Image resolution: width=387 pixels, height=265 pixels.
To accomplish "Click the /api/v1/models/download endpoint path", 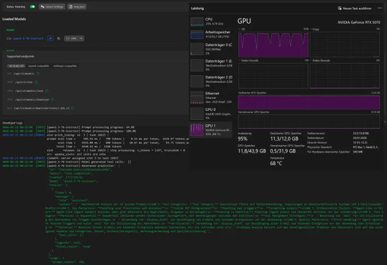I will (x=32, y=100).
